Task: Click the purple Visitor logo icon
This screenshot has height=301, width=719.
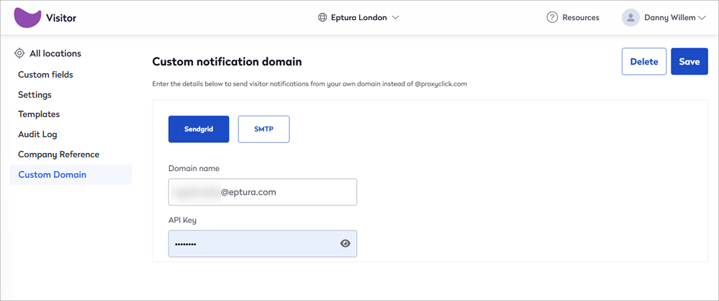Action: (x=27, y=18)
